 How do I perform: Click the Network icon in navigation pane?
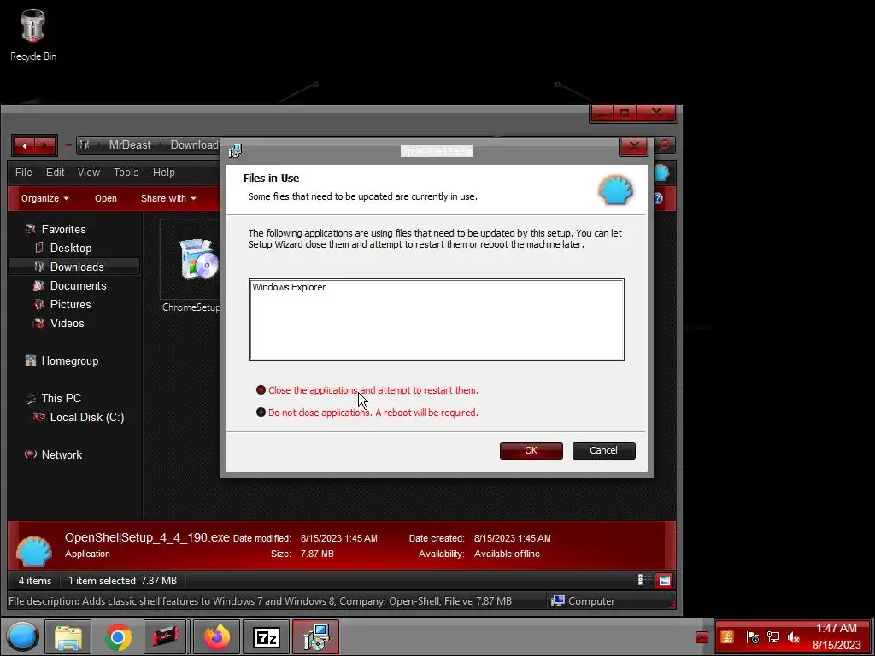click(31, 454)
